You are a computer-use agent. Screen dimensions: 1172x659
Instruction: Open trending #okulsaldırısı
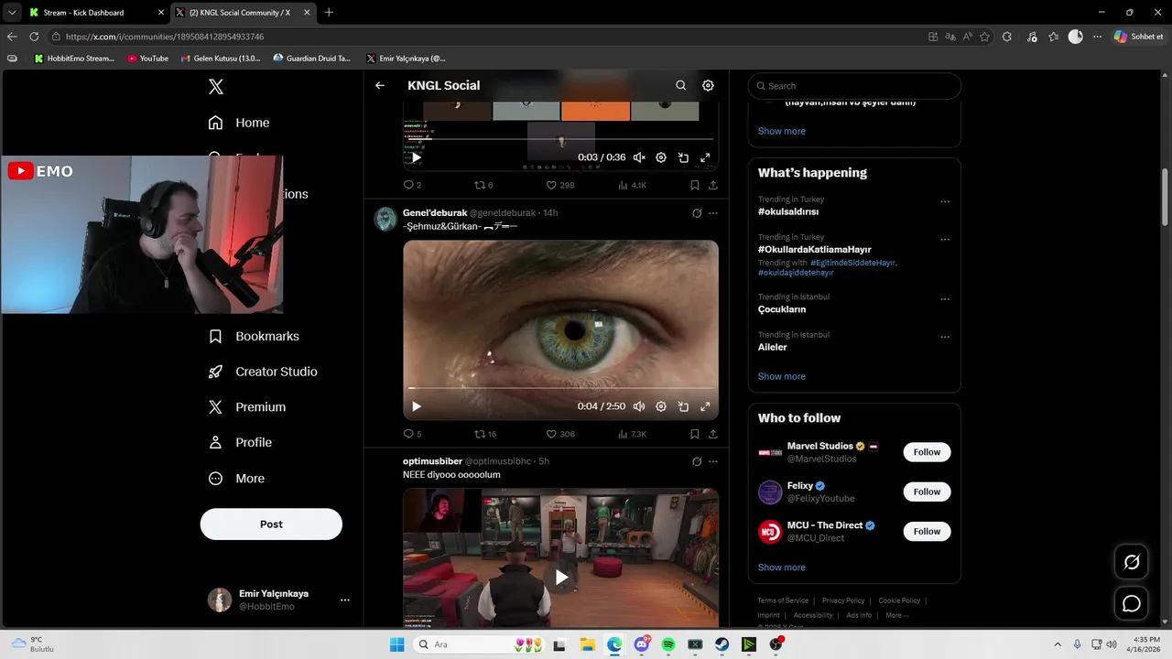coord(788,211)
